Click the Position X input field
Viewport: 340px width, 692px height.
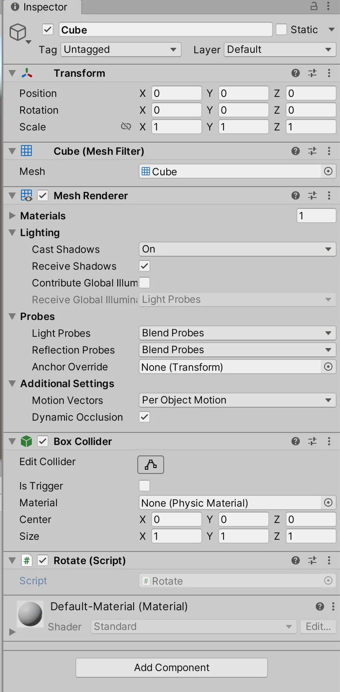176,93
